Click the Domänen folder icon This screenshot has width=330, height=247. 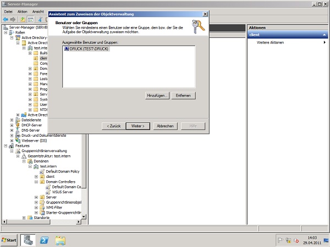pyautogui.click(x=30, y=161)
